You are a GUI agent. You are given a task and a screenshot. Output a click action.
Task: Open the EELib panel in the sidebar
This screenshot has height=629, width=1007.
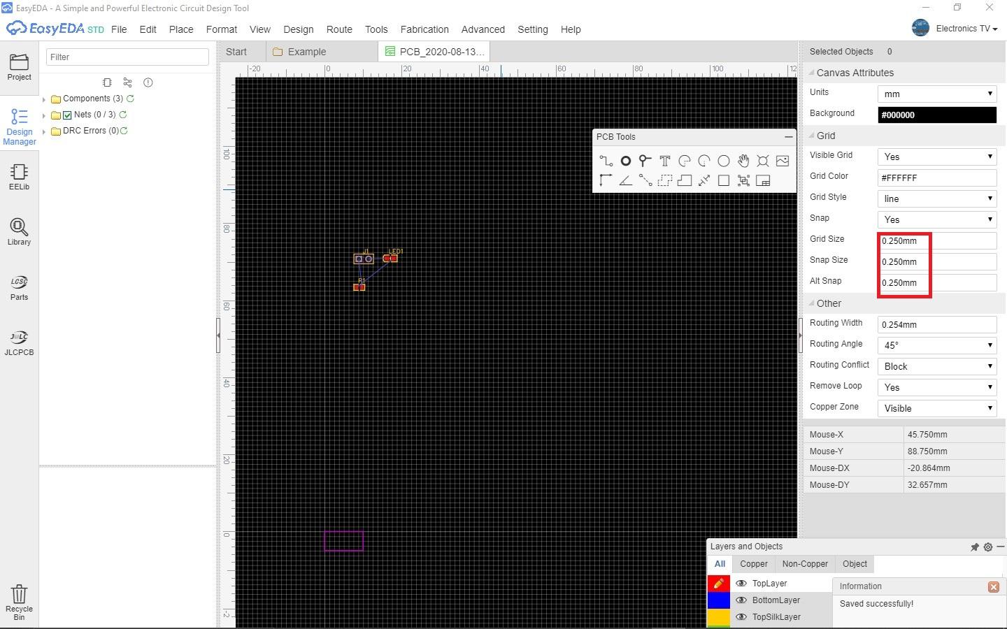[x=19, y=175]
